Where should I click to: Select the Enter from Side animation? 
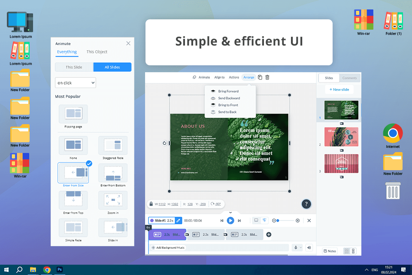73,173
